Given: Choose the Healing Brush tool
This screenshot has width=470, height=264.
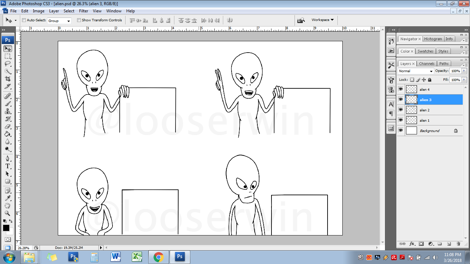Looking at the screenshot, I should 8,96.
